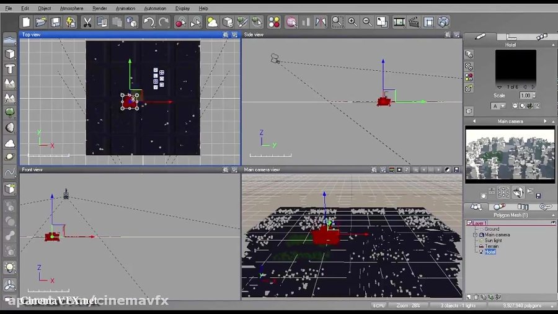Screen dimensions: 558x314
Task: Open the 'A' dropdown under Scale
Action: (x=498, y=106)
